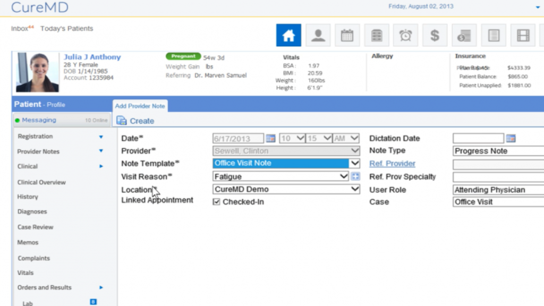This screenshot has height=306, width=544.
Task: Click the medical records cabinet icon
Action: (376, 35)
